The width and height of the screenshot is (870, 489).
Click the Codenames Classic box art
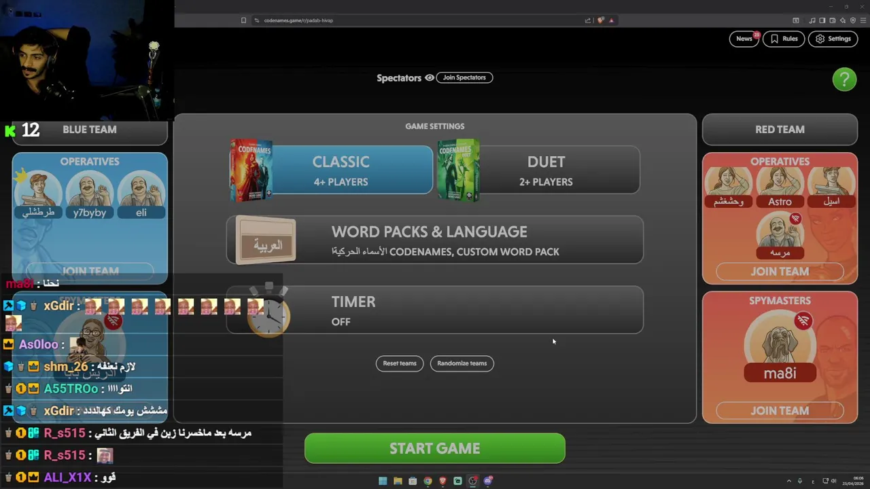point(251,170)
